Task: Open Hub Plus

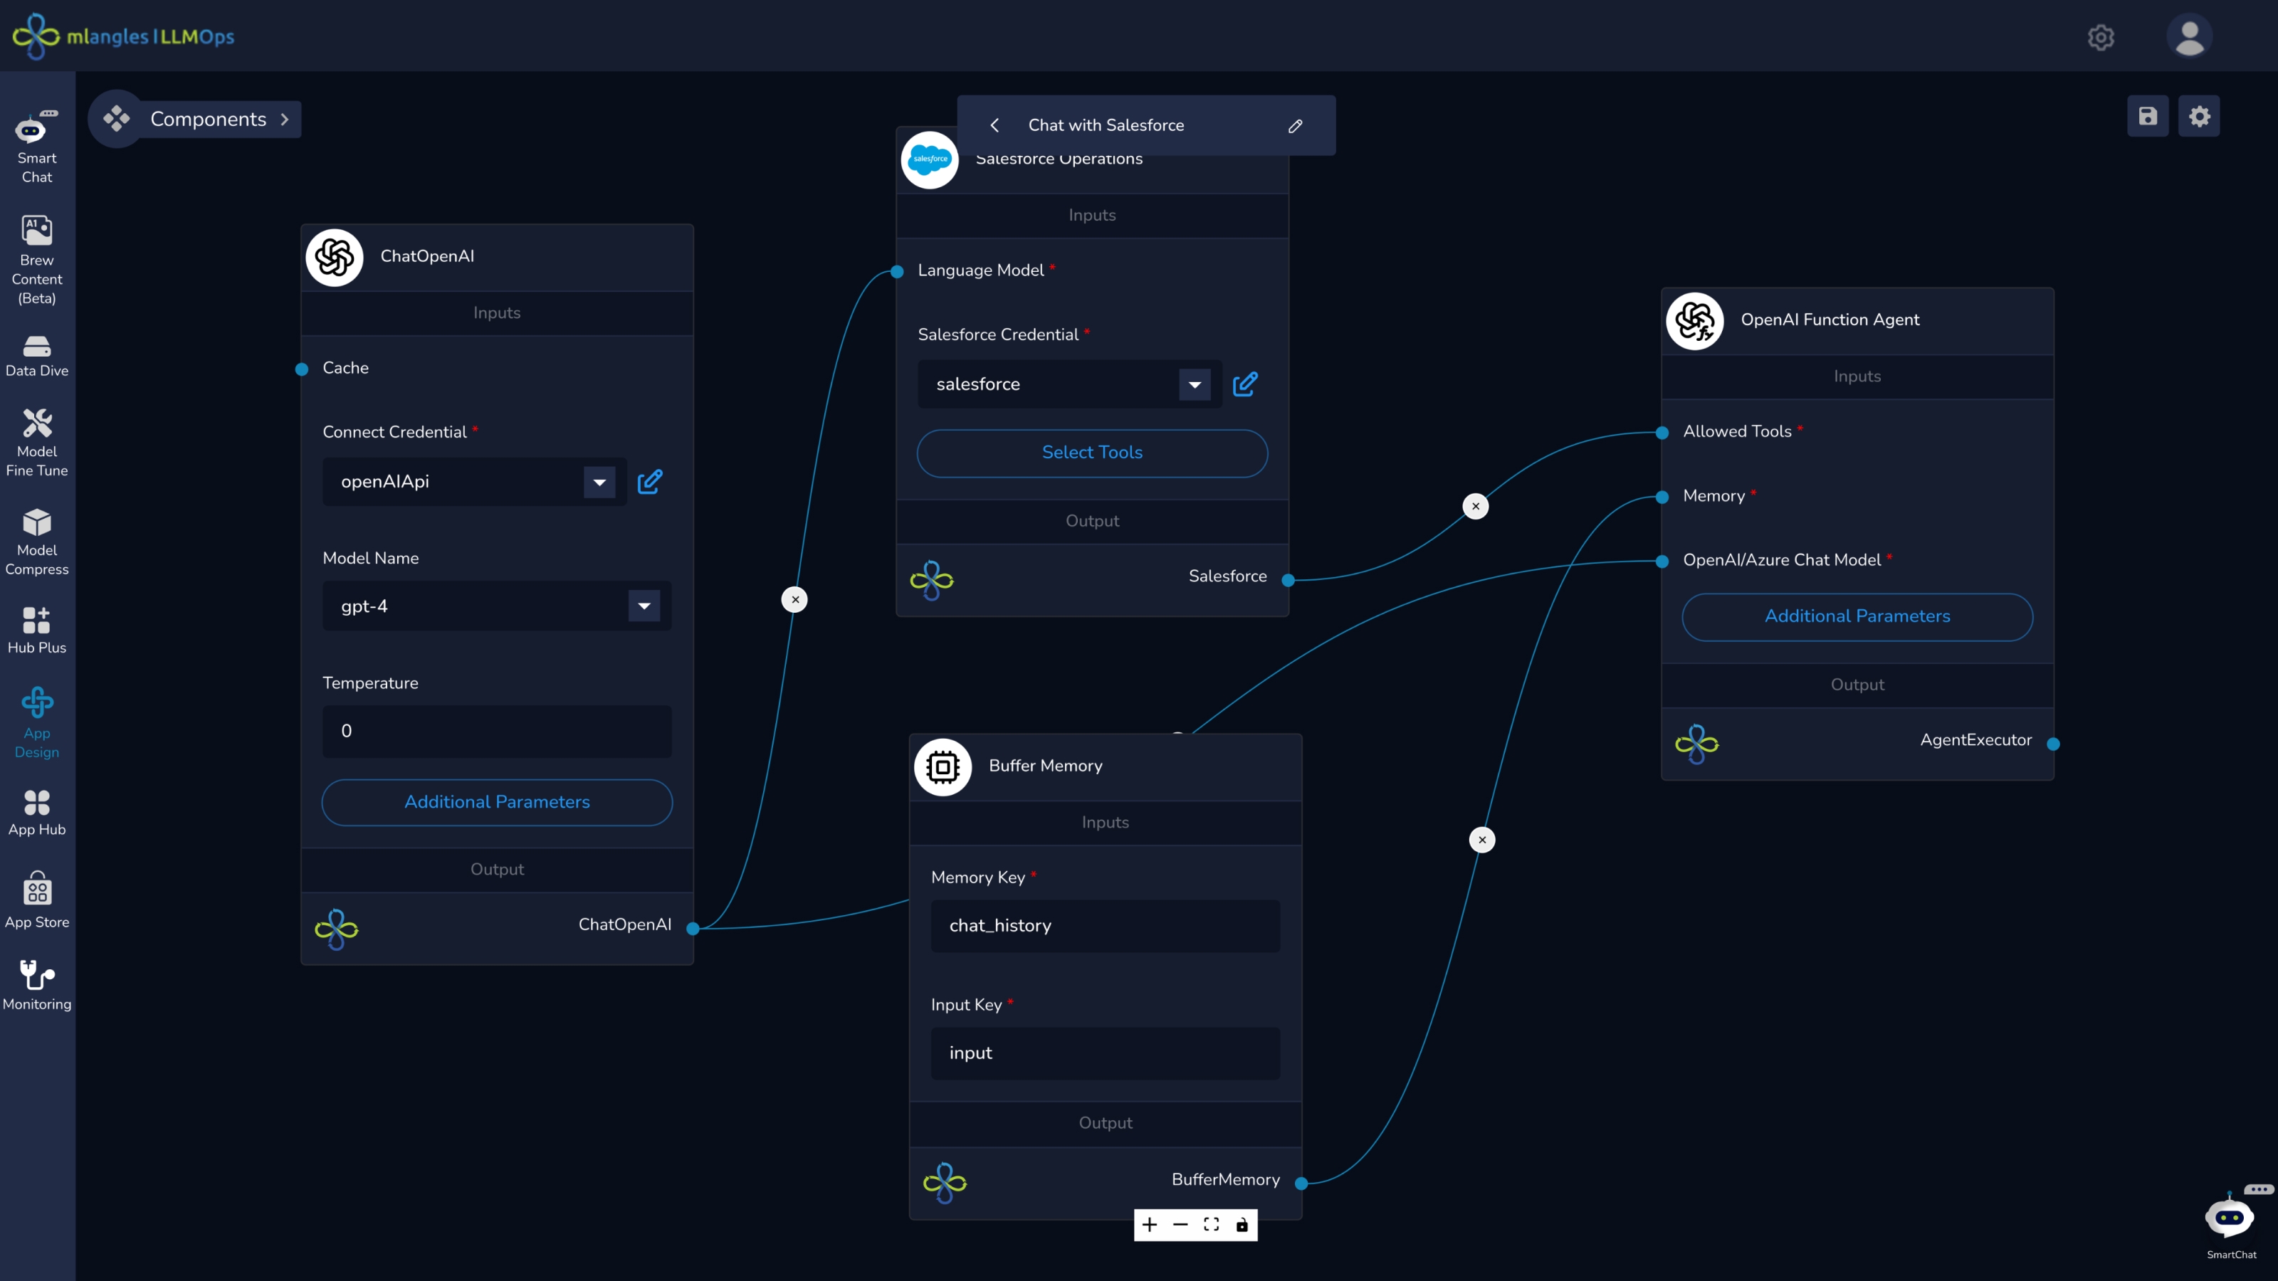Action: 37,629
